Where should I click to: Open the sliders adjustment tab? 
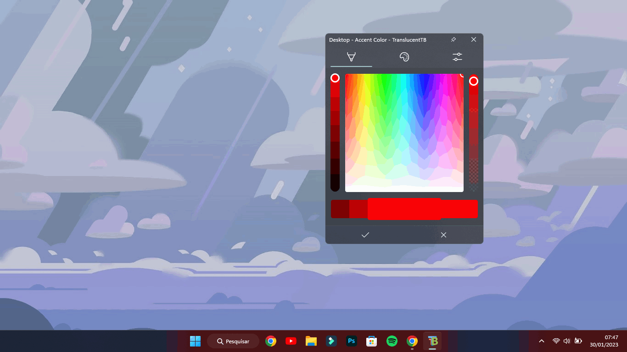457,57
